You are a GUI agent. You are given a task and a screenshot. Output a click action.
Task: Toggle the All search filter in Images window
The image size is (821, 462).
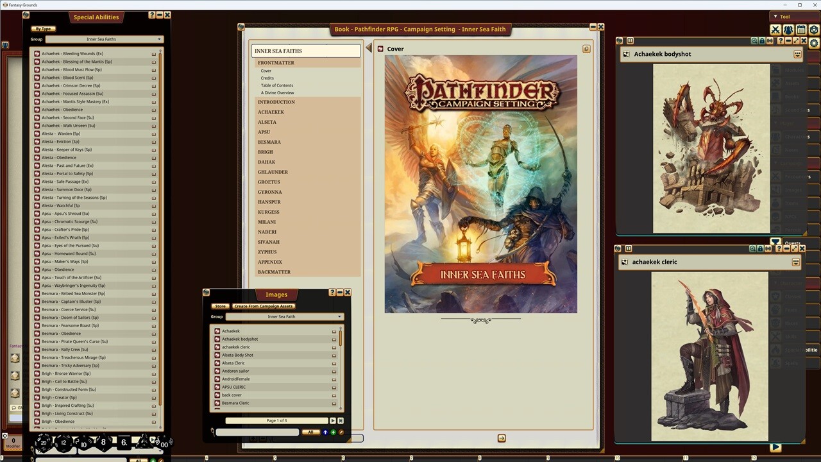click(310, 432)
